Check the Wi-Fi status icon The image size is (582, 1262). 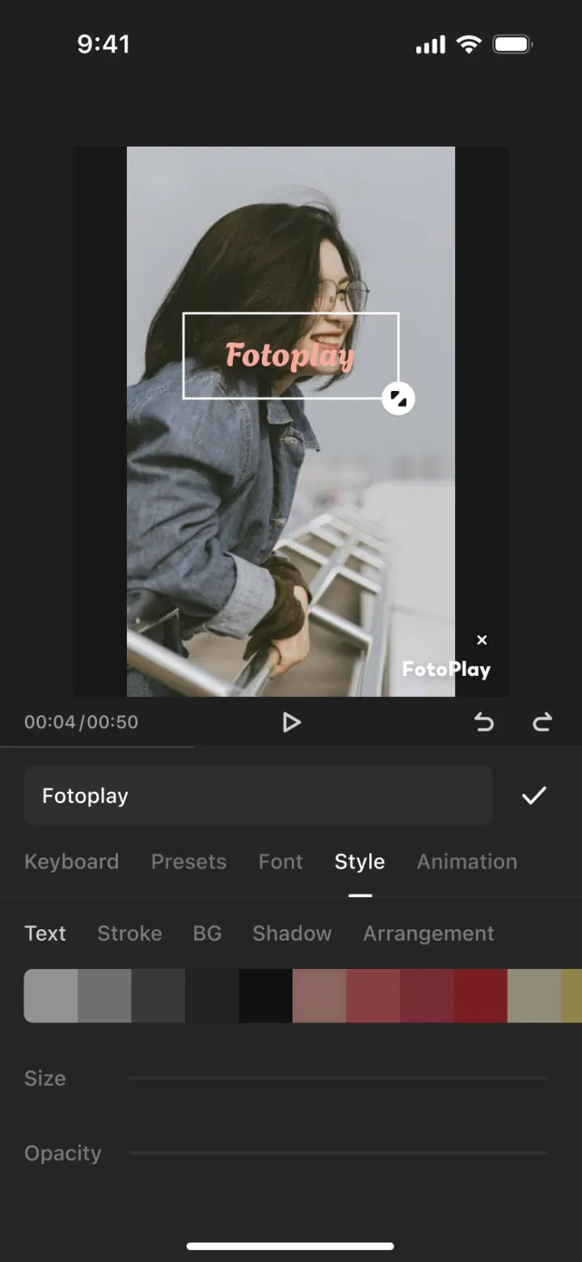tap(469, 45)
